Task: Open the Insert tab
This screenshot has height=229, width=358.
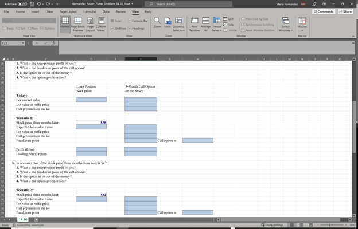Action: 35,11
